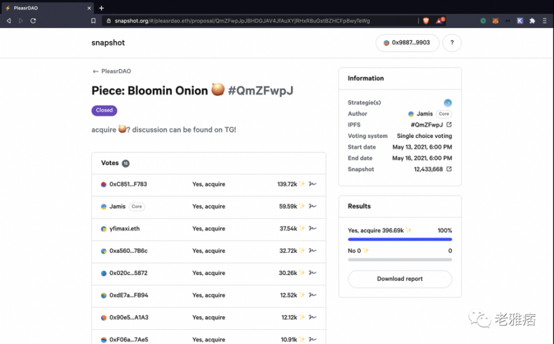Open author Jamis in Information panel
The image size is (554, 344).
pyautogui.click(x=420, y=113)
